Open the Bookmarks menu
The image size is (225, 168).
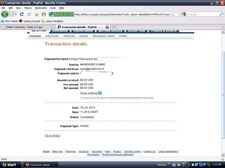pyautogui.click(x=41, y=8)
